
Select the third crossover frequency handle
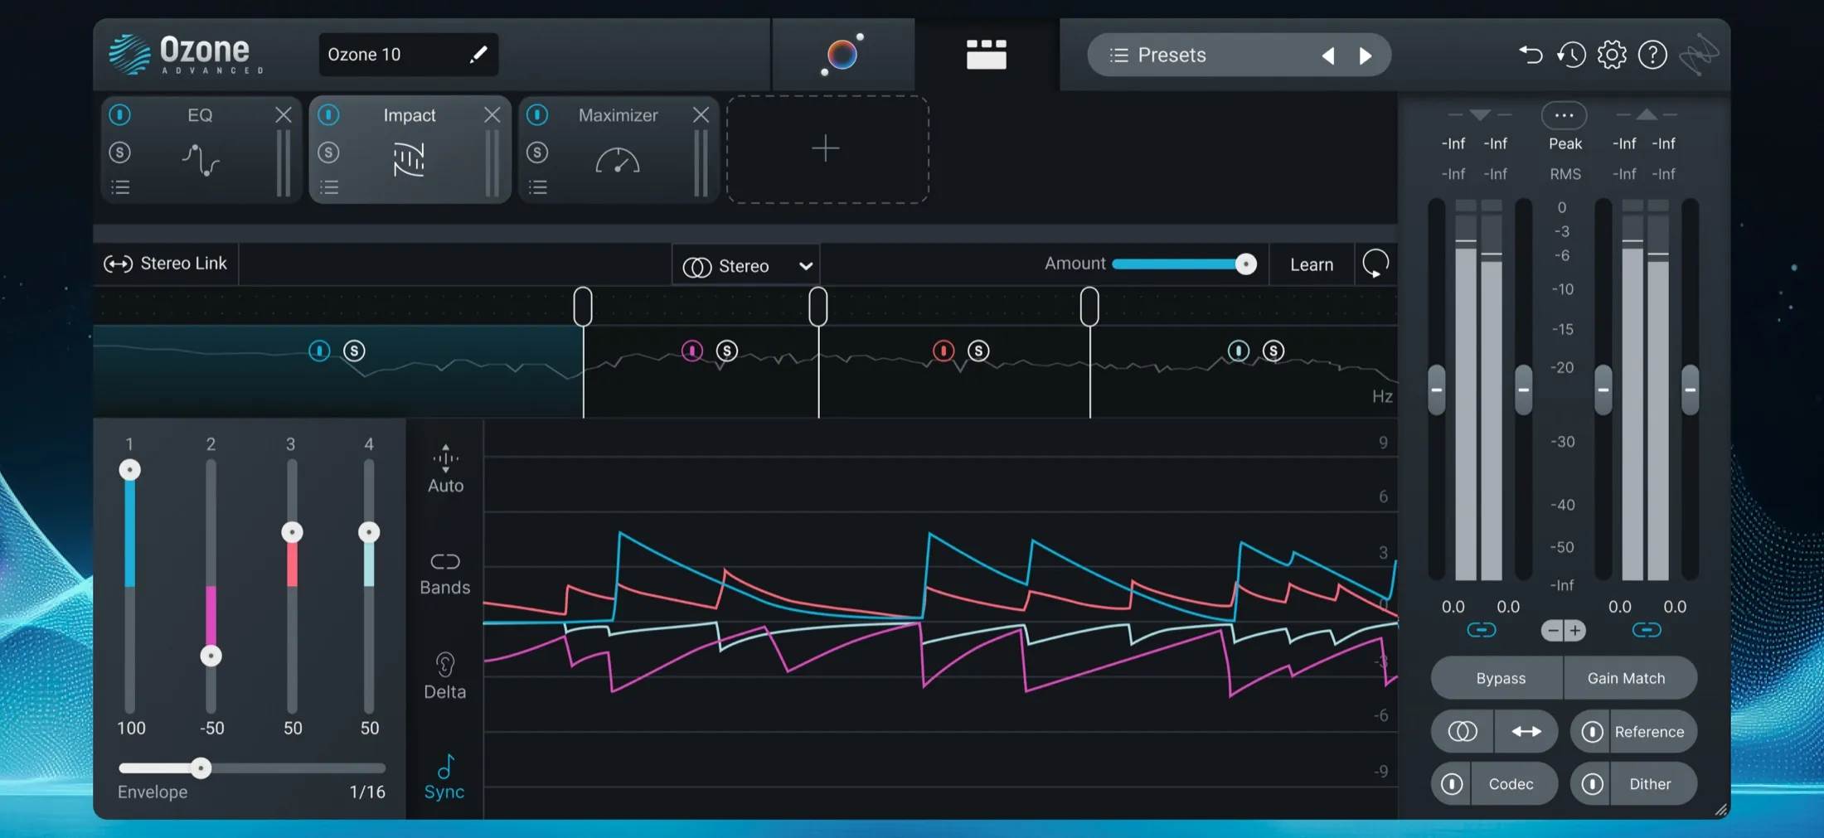click(x=1089, y=307)
